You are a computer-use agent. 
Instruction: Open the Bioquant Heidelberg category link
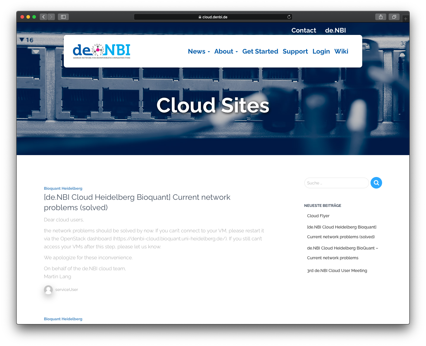tap(63, 188)
